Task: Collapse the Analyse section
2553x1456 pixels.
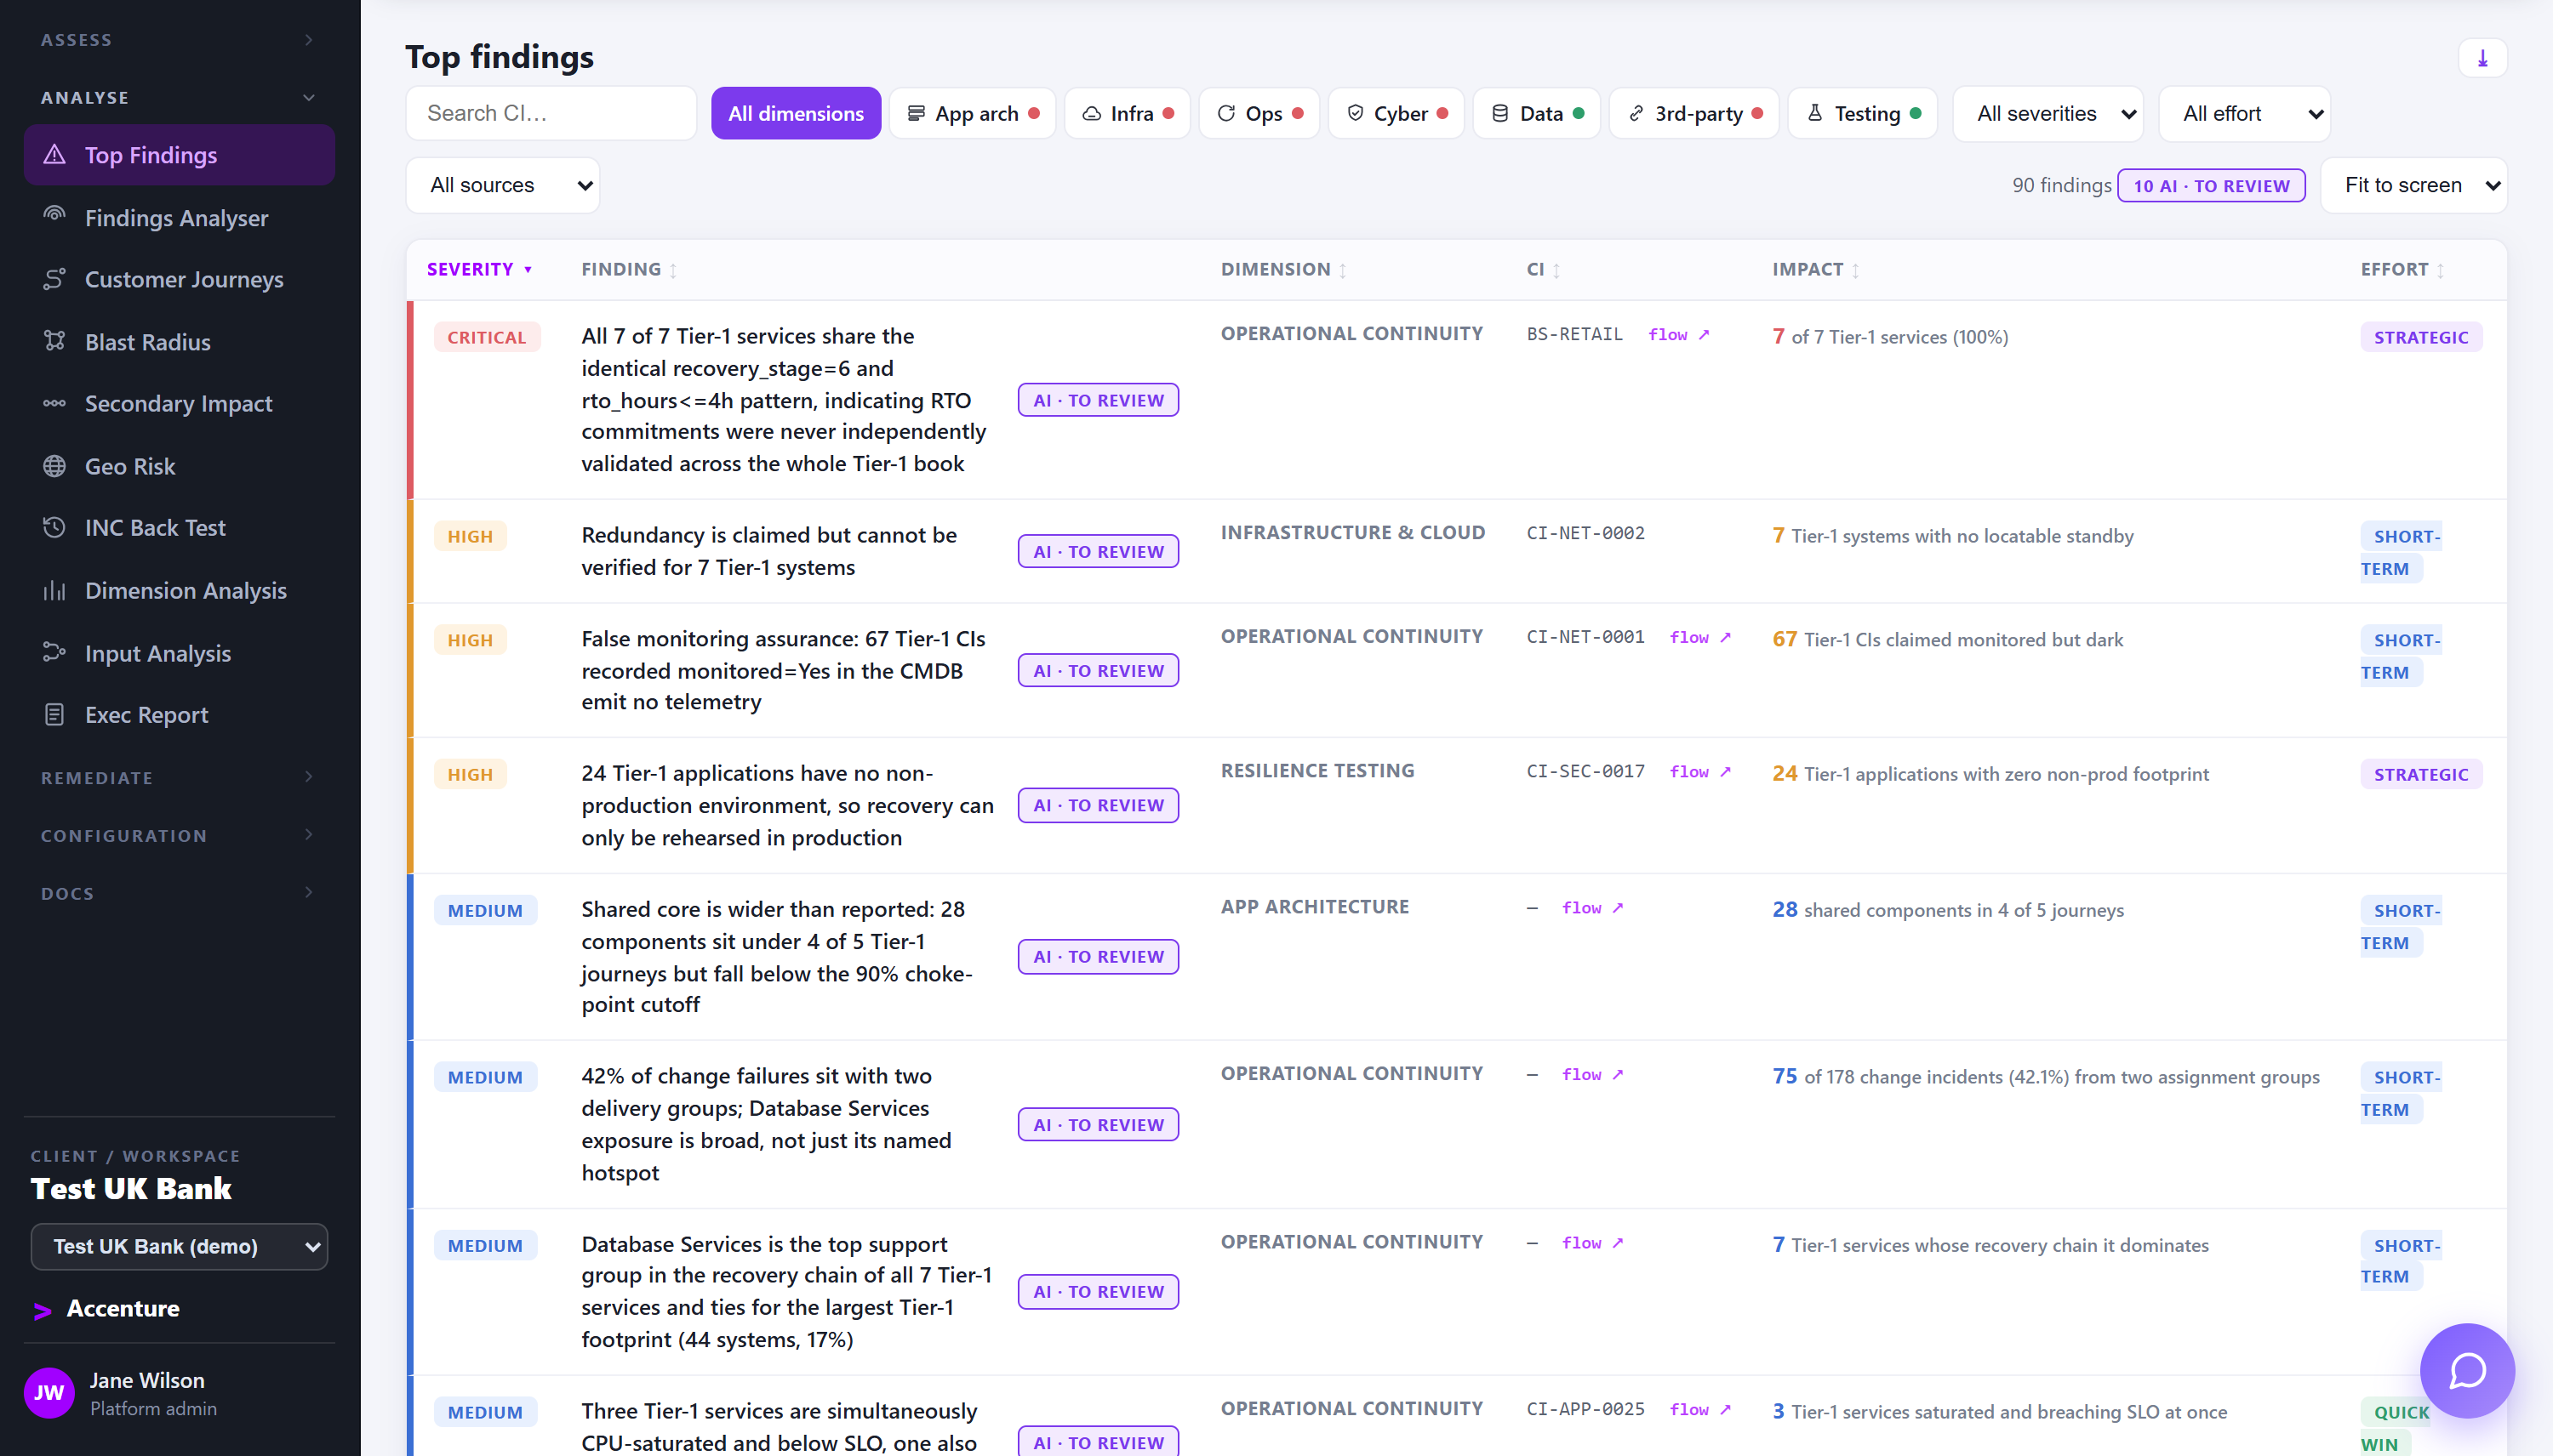Action: tap(179, 98)
